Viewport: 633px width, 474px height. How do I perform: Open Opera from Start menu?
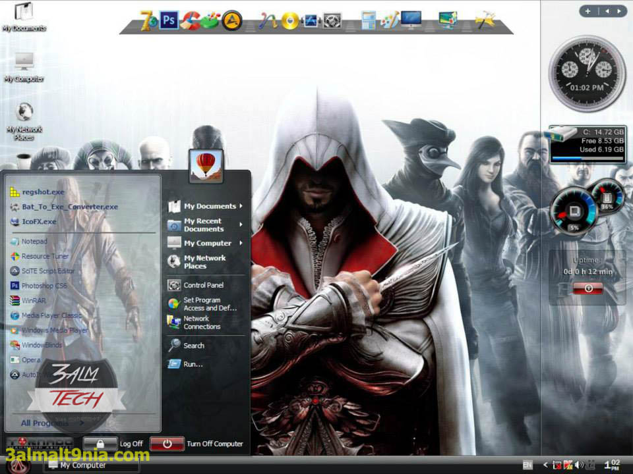point(83,360)
